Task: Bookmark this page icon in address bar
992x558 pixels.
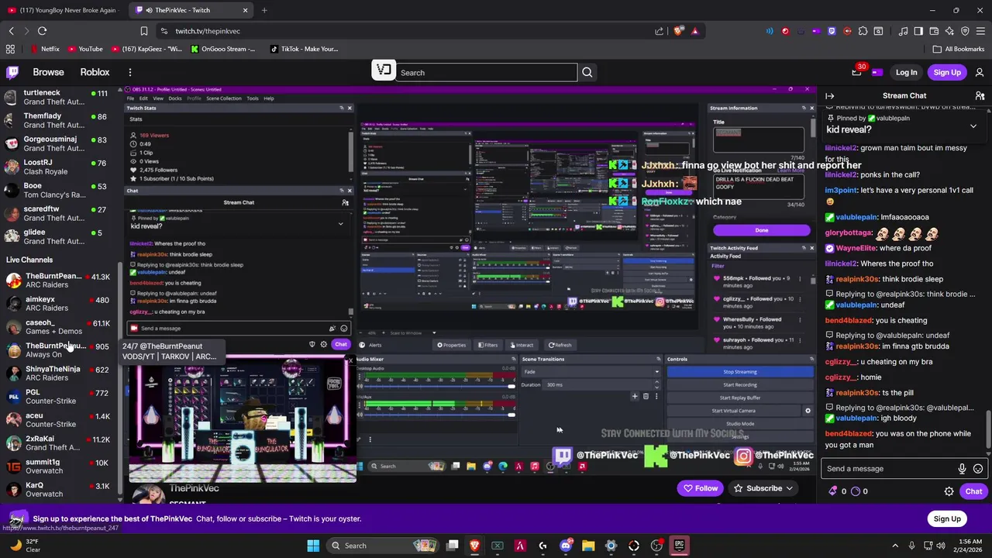Action: coord(143,31)
